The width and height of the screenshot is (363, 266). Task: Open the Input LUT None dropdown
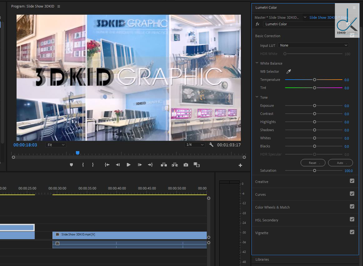tap(313, 45)
